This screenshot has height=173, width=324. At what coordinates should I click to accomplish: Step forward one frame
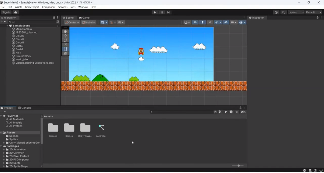(168, 12)
